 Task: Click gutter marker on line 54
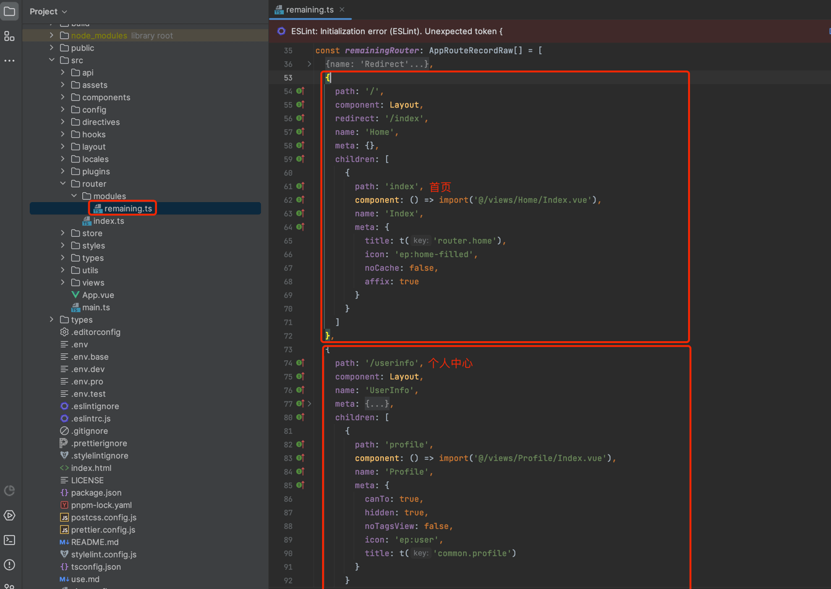(x=300, y=91)
